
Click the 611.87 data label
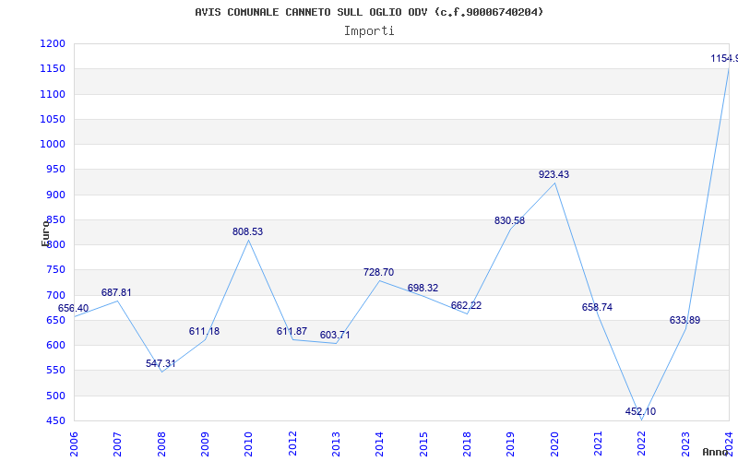[x=292, y=331]
